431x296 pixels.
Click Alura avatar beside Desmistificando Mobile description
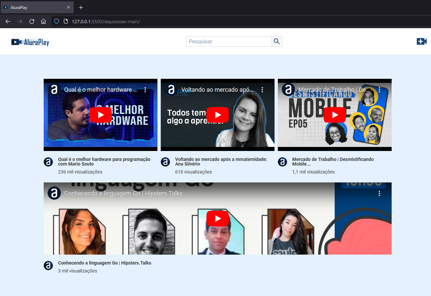pyautogui.click(x=282, y=162)
